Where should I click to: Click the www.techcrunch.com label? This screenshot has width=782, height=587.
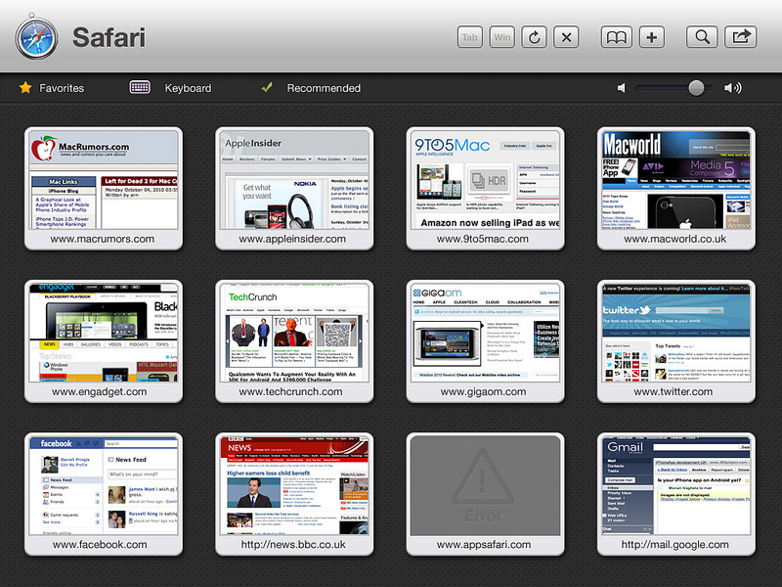click(290, 392)
